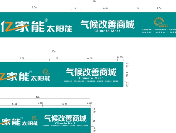Click the '1a' label left of '6.6a'
Image resolution: width=176 pixels, height=133 pixels.
tap(75, 8)
